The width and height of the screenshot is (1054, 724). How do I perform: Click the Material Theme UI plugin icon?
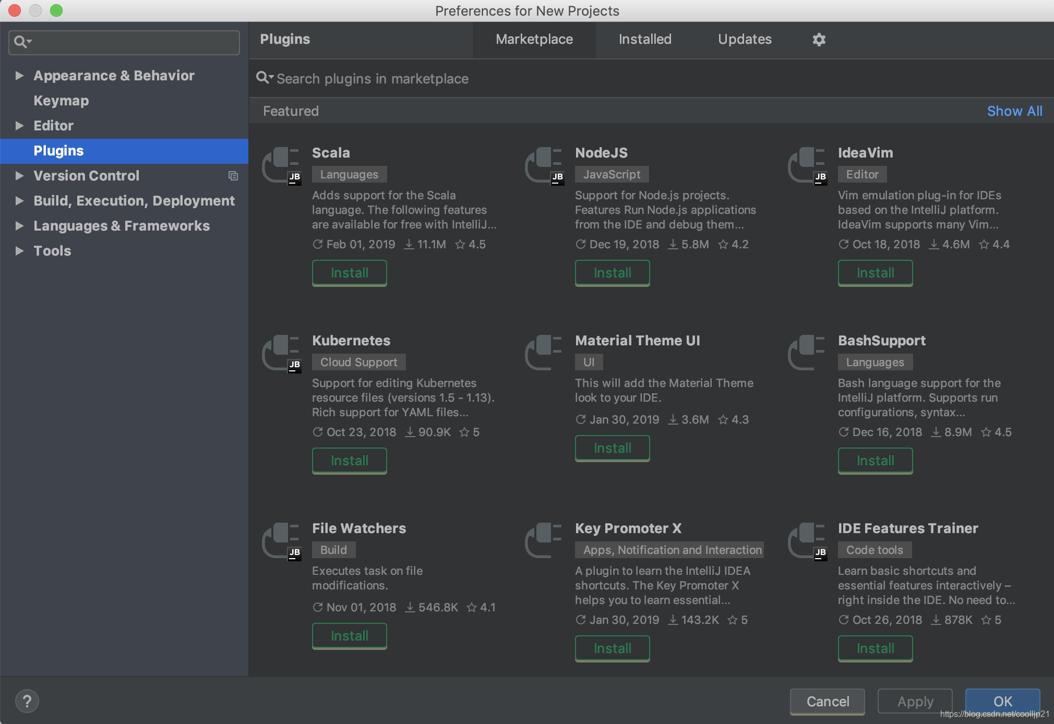[544, 353]
